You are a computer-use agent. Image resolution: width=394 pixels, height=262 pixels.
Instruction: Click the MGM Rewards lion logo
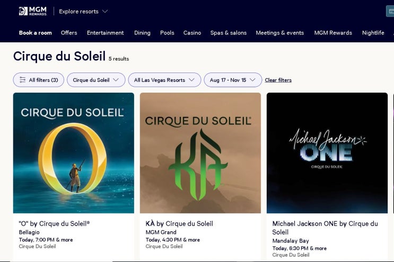click(x=33, y=11)
